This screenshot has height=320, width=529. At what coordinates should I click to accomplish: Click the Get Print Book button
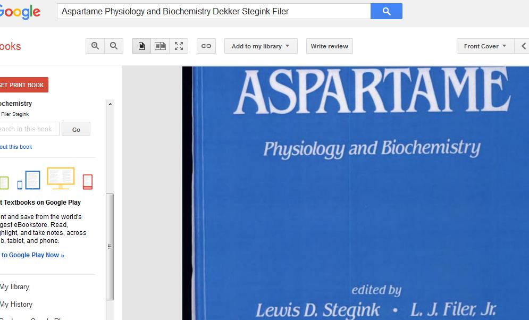pos(23,85)
